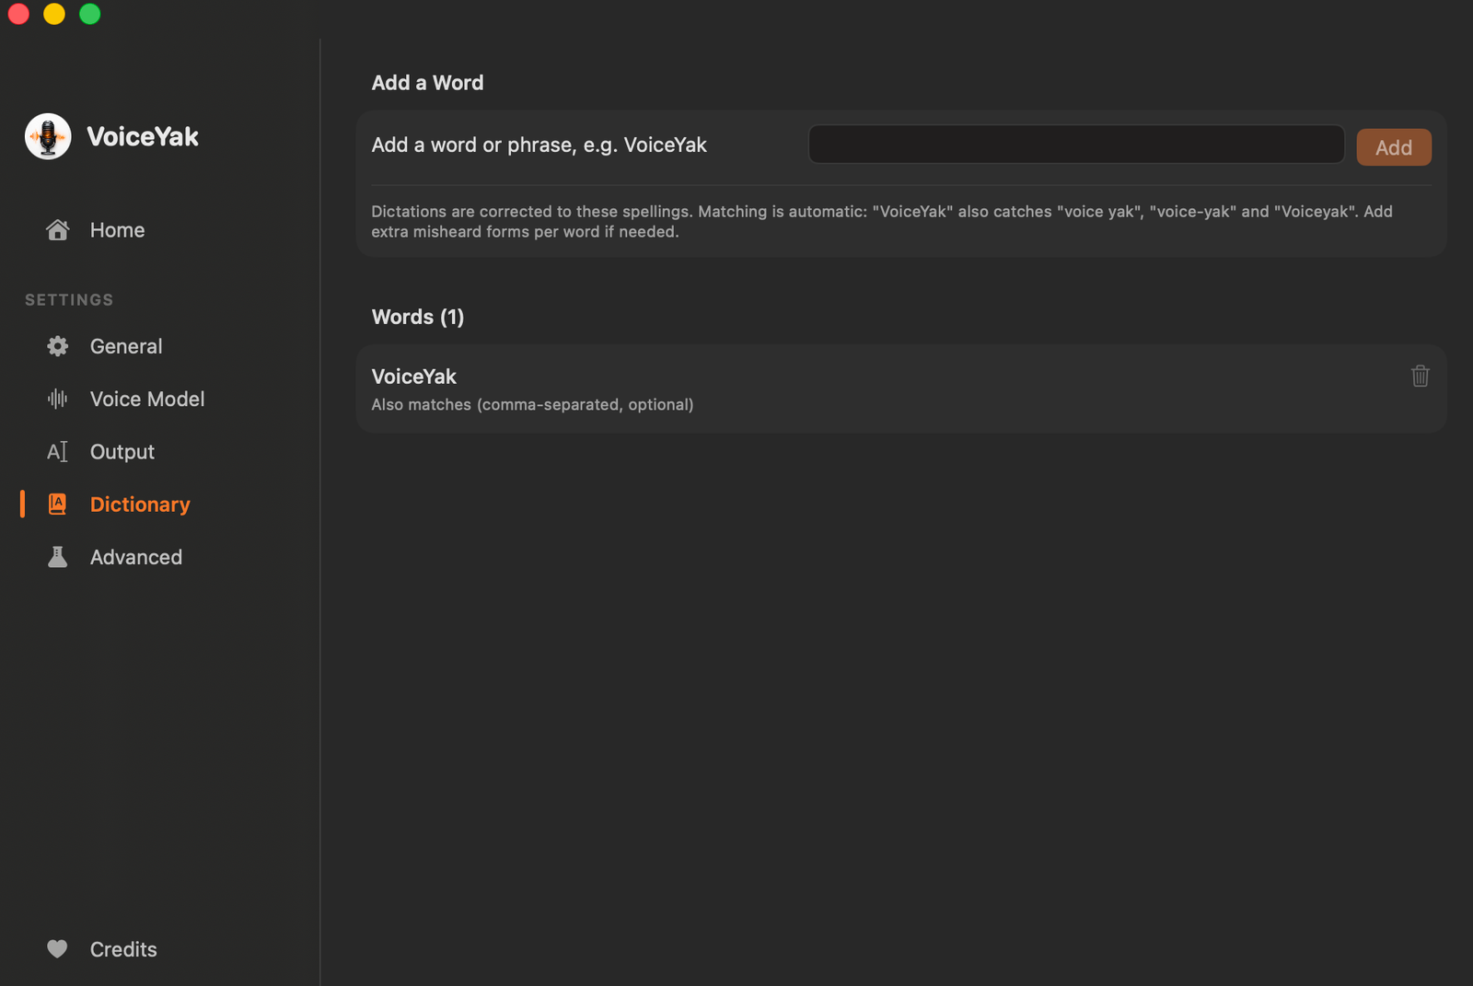
Task: Go to the Home page
Action: coord(117,230)
